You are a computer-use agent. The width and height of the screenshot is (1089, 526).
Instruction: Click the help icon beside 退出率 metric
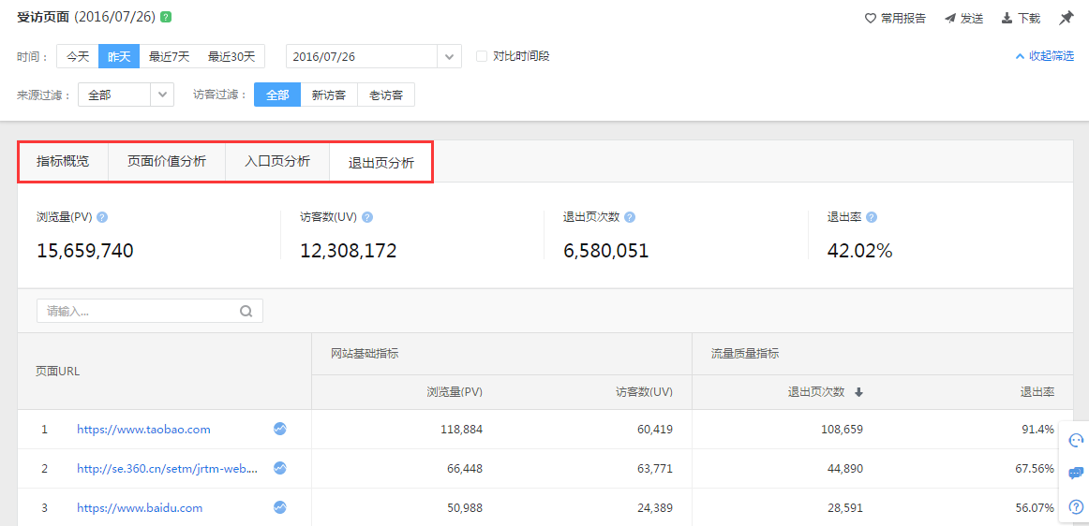tap(872, 217)
